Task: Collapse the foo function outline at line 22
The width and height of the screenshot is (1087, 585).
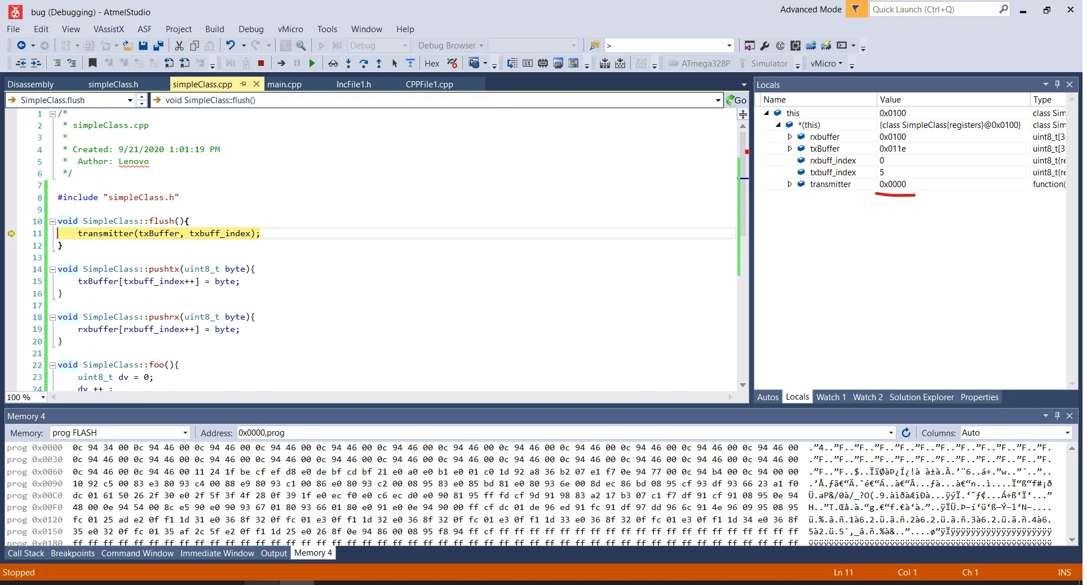Action: click(52, 365)
